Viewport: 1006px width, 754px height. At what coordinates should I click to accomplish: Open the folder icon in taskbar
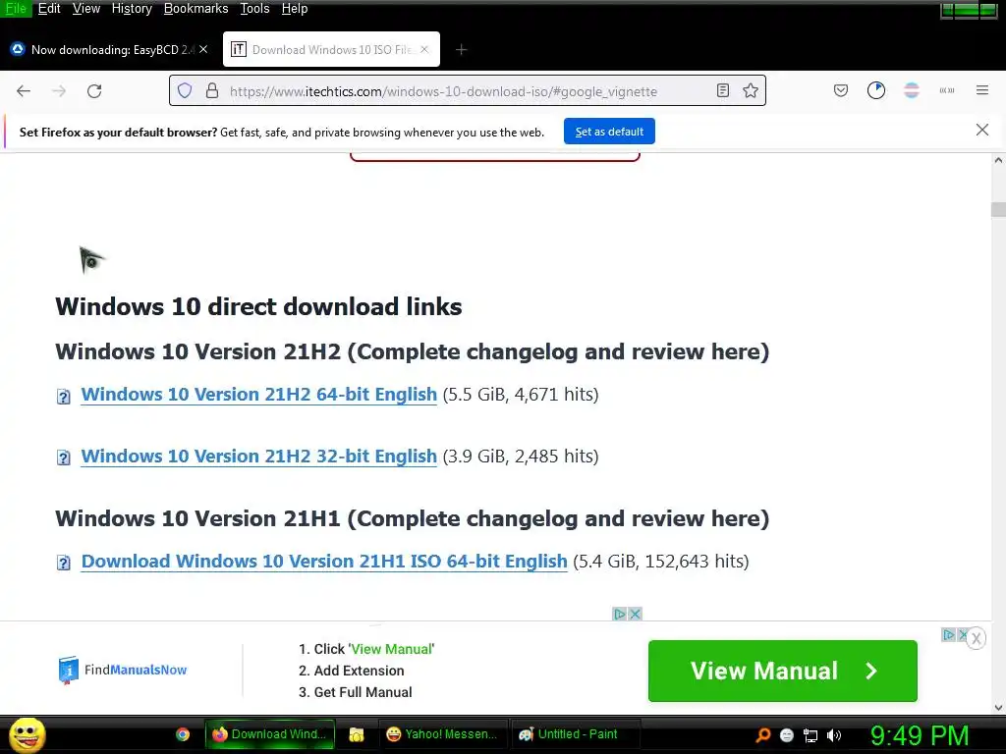(x=356, y=734)
